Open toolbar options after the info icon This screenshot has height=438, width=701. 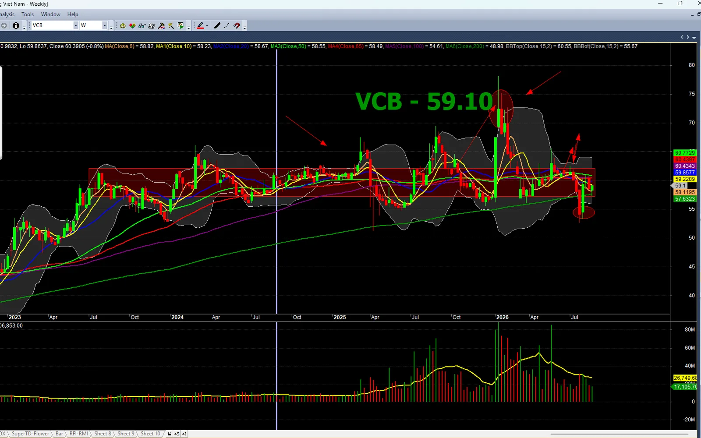(24, 27)
